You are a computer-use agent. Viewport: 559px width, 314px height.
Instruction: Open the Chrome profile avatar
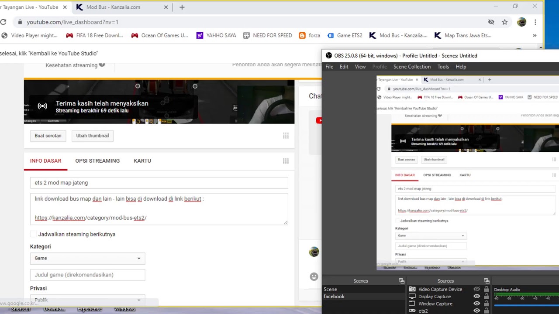point(521,22)
